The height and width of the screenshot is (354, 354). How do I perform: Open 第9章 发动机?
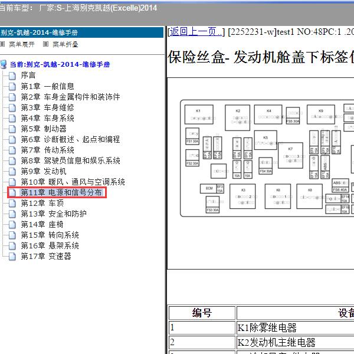point(44,171)
